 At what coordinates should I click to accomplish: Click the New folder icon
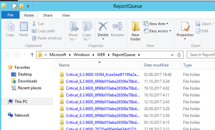[x=135, y=27]
